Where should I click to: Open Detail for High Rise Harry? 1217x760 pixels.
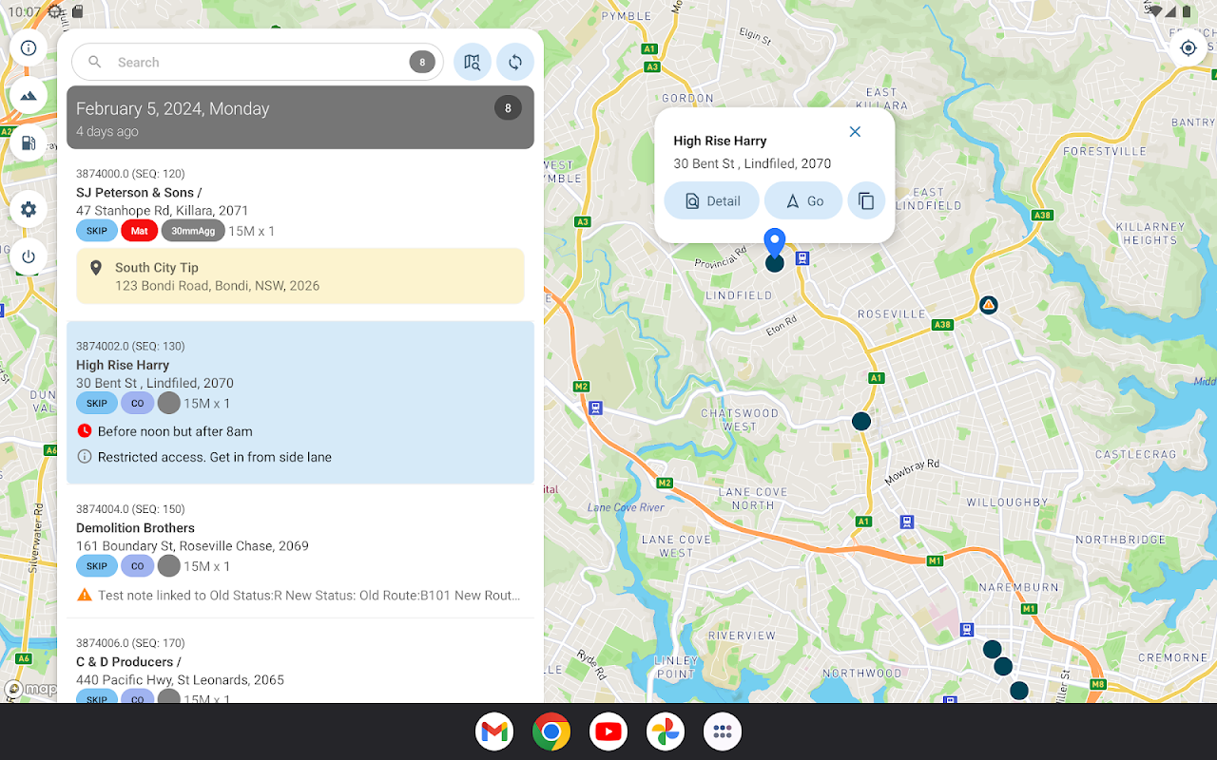coord(711,201)
